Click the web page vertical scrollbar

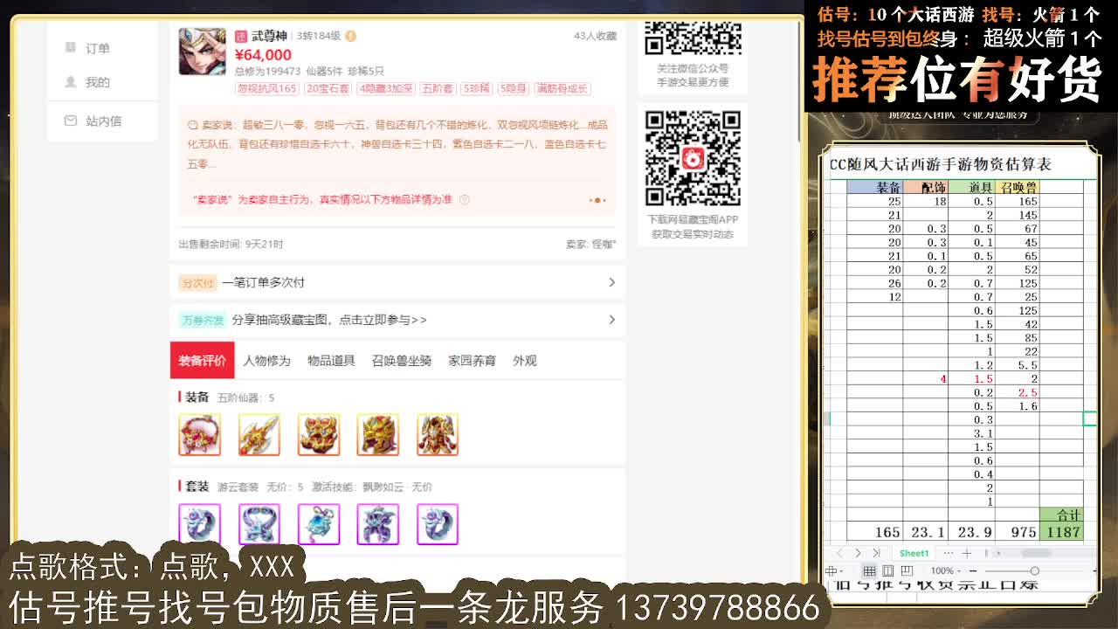[x=799, y=80]
